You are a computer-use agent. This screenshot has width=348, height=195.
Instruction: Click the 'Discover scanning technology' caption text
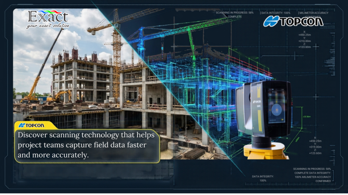click(86, 145)
